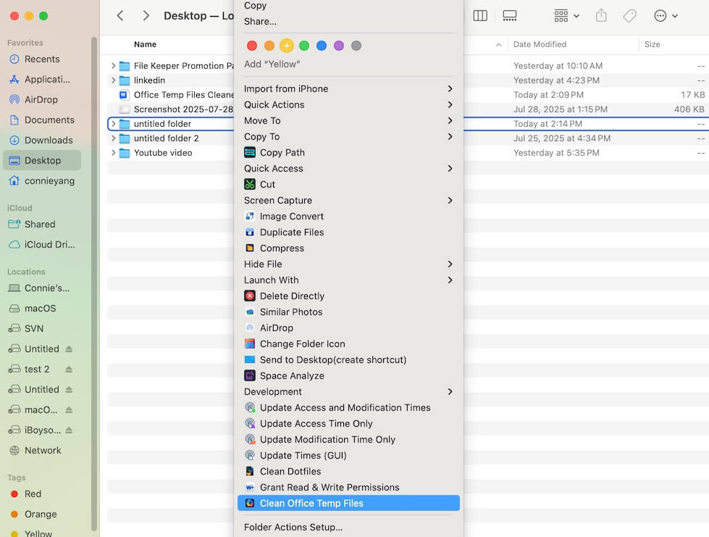Click the Change Folder Icon entry icon
The height and width of the screenshot is (537, 709).
point(250,344)
